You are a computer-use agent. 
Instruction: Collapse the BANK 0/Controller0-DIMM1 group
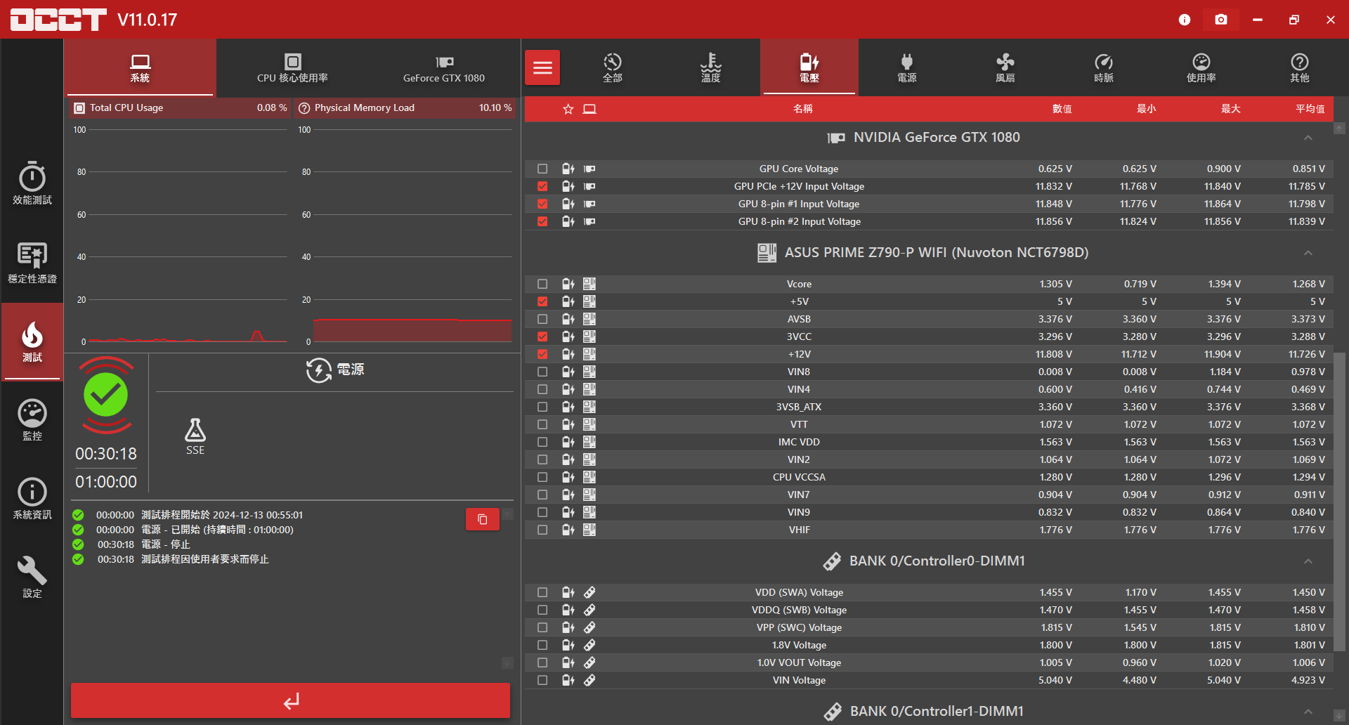[1308, 561]
